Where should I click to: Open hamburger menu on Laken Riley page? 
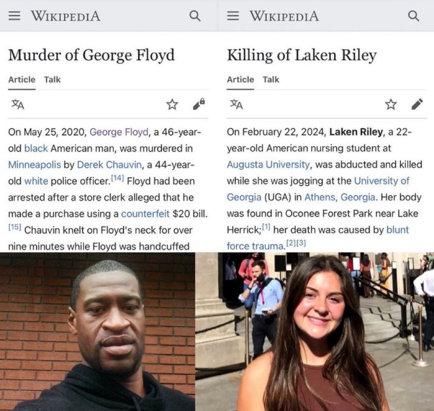tap(233, 16)
